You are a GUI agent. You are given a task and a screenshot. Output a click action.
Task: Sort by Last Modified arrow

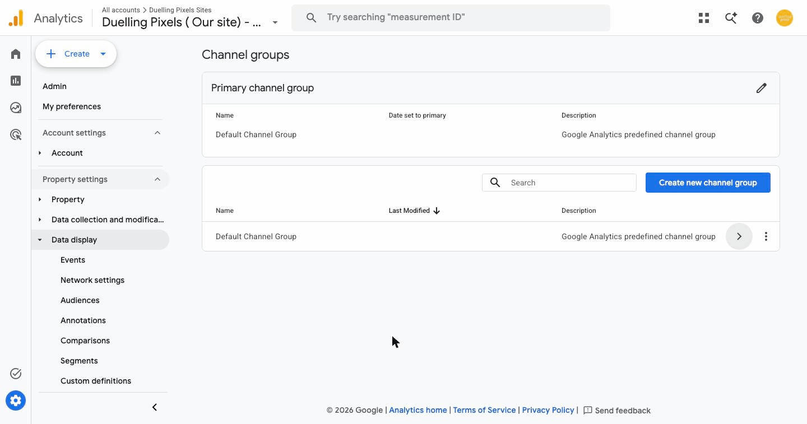[437, 211]
